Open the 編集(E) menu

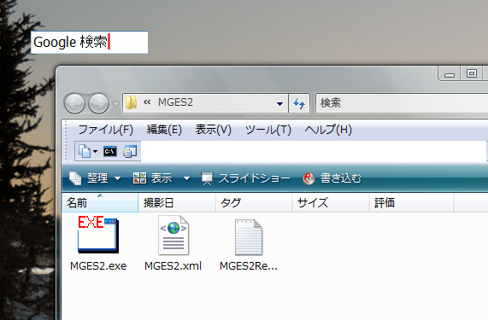pos(164,130)
